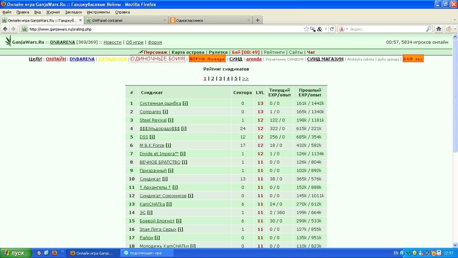Open the Боевой Блокнот syndicate link
Image resolution: width=458 pixels, height=258 pixels.
tap(157, 221)
